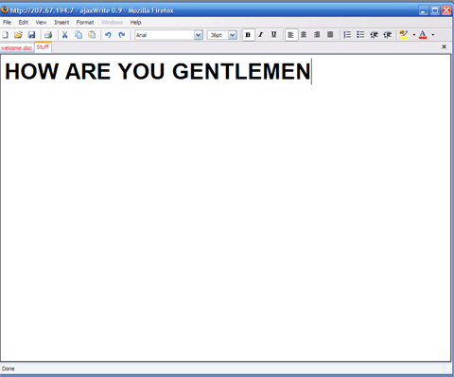Open the View menu

(41, 23)
